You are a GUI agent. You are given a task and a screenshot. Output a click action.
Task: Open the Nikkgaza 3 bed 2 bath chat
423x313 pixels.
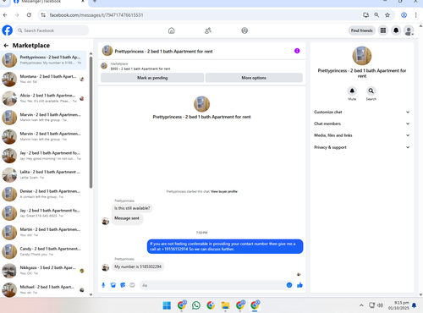[43, 271]
